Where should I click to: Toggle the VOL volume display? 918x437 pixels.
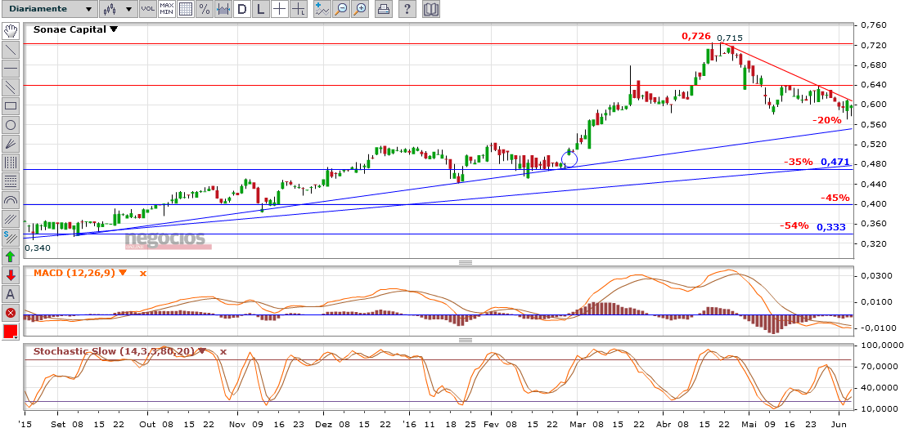147,10
